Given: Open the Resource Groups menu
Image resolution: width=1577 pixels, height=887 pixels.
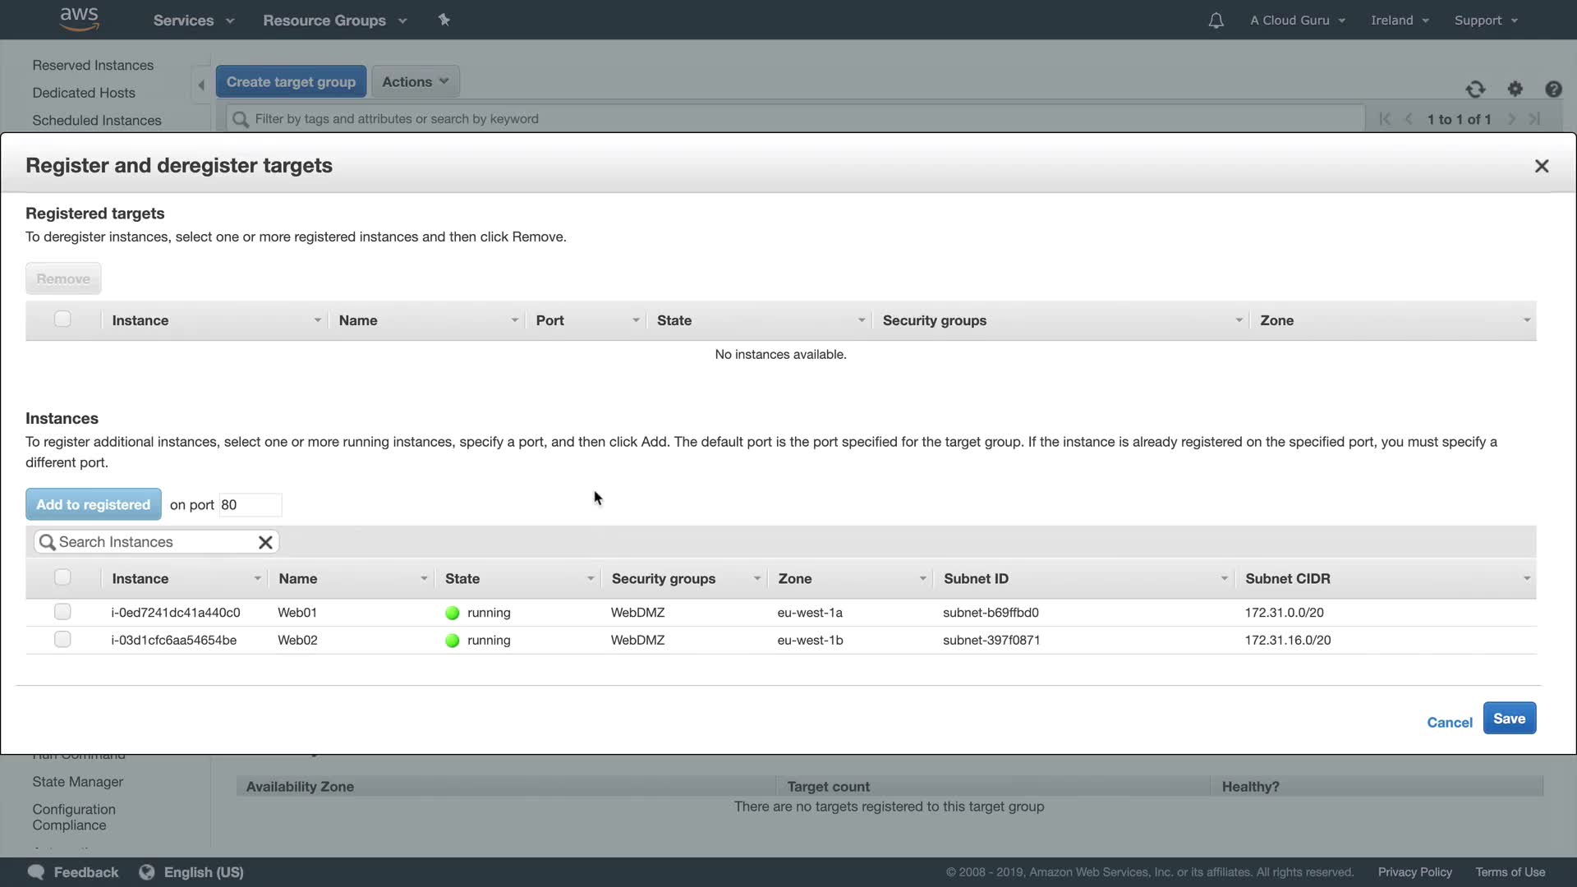Looking at the screenshot, I should pyautogui.click(x=334, y=21).
